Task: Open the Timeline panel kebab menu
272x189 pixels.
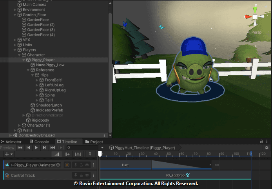Action: [x=267, y=142]
